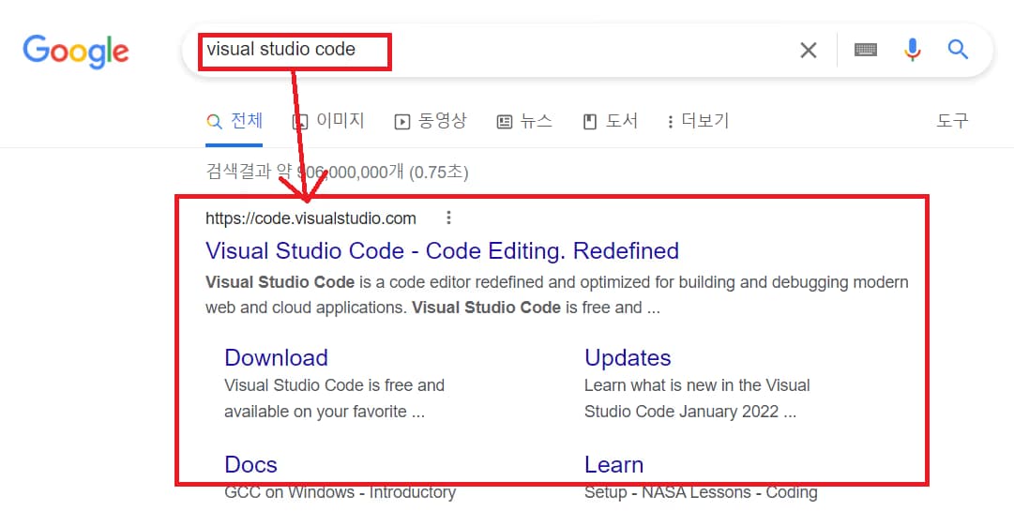Viewport: 1014px width, 511px height.
Task: Clear the search query with X
Action: pyautogui.click(x=808, y=50)
